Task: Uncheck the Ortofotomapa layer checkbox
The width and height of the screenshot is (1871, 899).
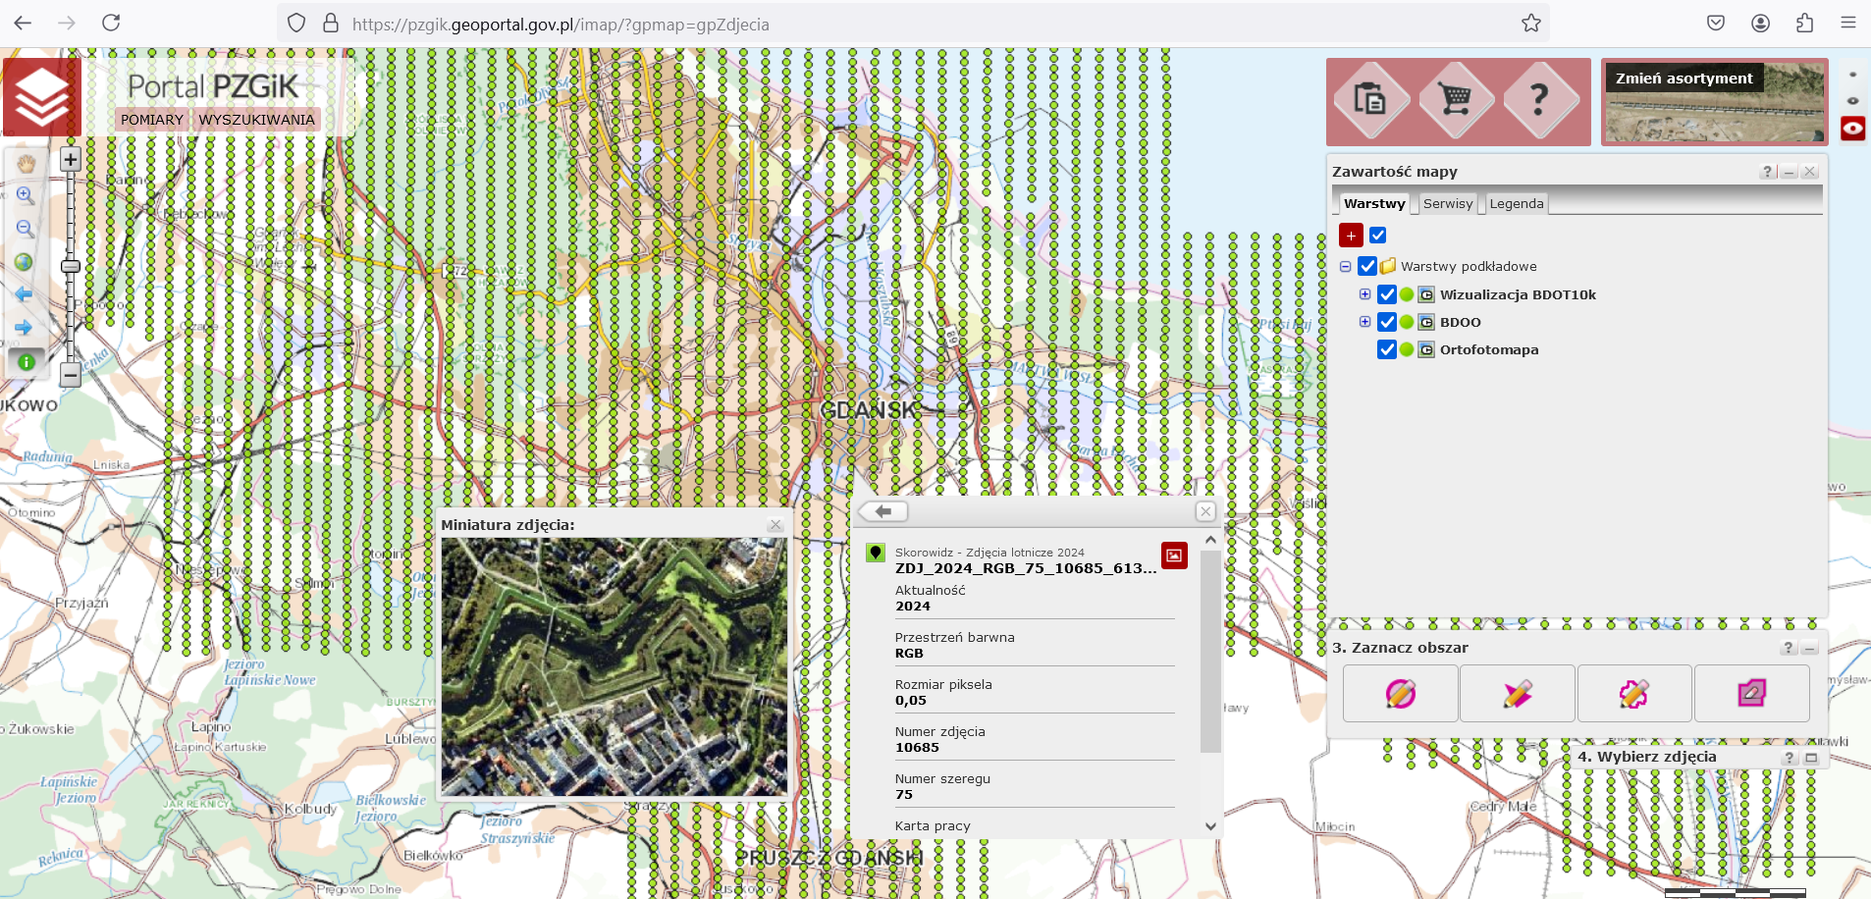Action: coord(1386,349)
